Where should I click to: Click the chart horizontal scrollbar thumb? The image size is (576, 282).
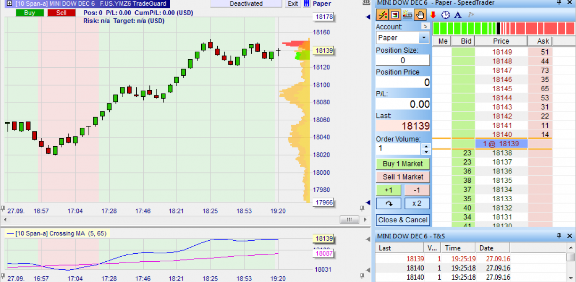tap(349, 220)
